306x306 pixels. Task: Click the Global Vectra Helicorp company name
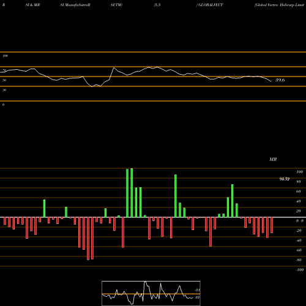click(280, 5)
